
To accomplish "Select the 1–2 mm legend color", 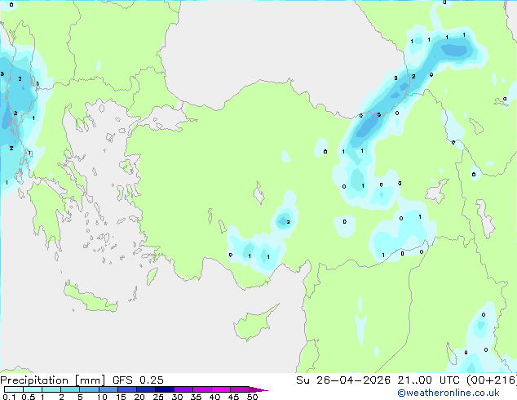I will [x=51, y=389].
